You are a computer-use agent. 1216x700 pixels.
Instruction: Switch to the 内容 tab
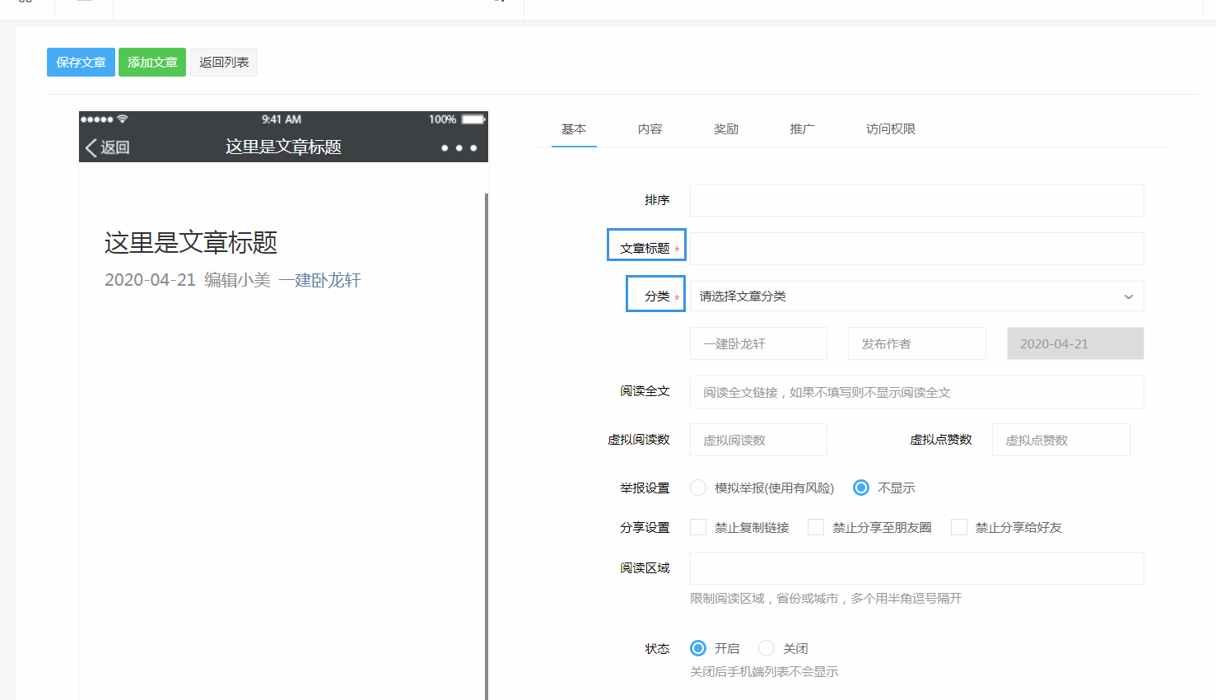pos(650,129)
